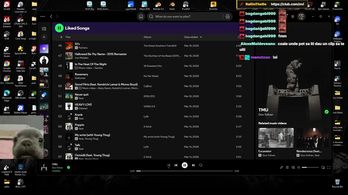Image resolution: width=348 pixels, height=195 pixels.
Task: Toggle shuffle in the player bar
Action: click(x=169, y=165)
